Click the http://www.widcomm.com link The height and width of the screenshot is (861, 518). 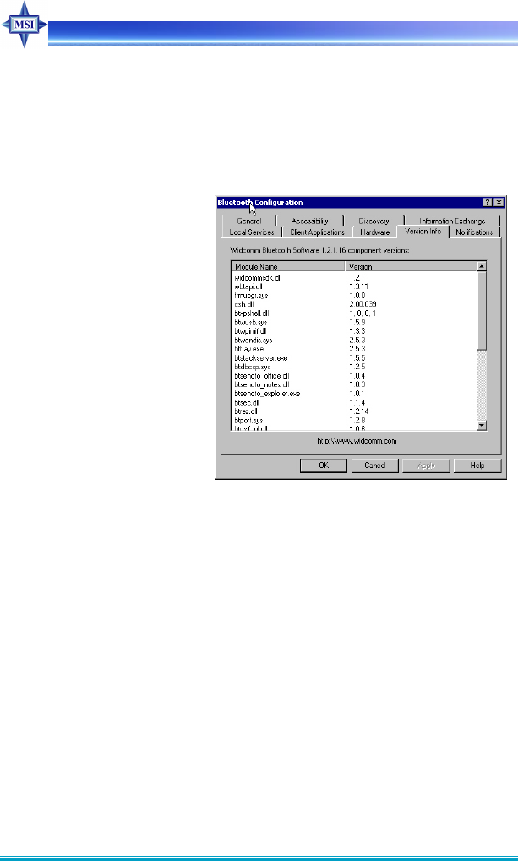359,440
